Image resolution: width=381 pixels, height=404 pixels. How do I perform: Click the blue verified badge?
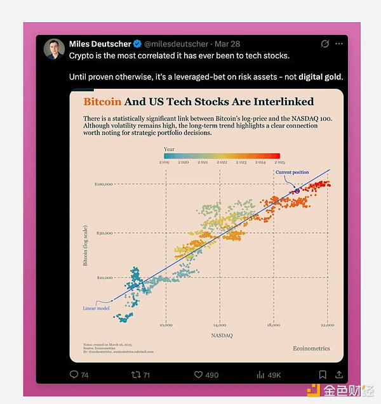point(137,44)
